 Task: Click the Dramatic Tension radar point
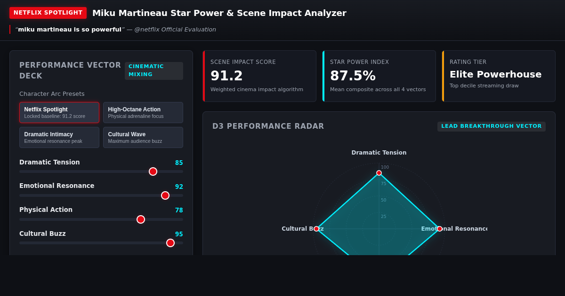click(379, 173)
